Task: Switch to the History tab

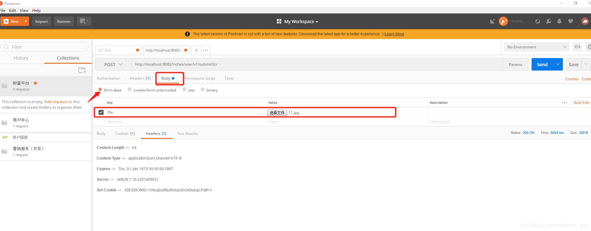Action: [x=21, y=58]
